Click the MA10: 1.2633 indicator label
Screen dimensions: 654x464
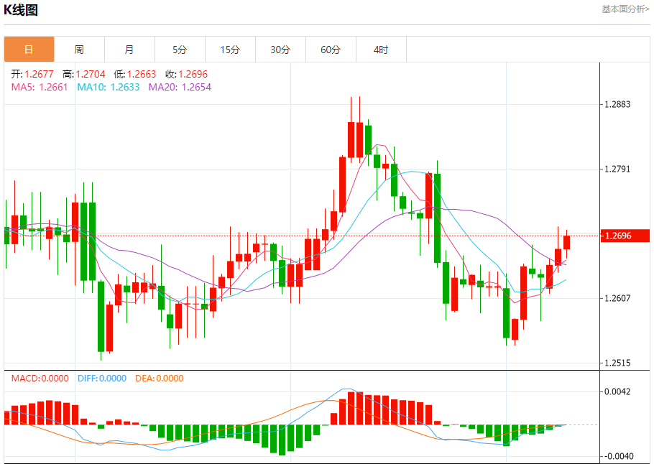point(109,87)
